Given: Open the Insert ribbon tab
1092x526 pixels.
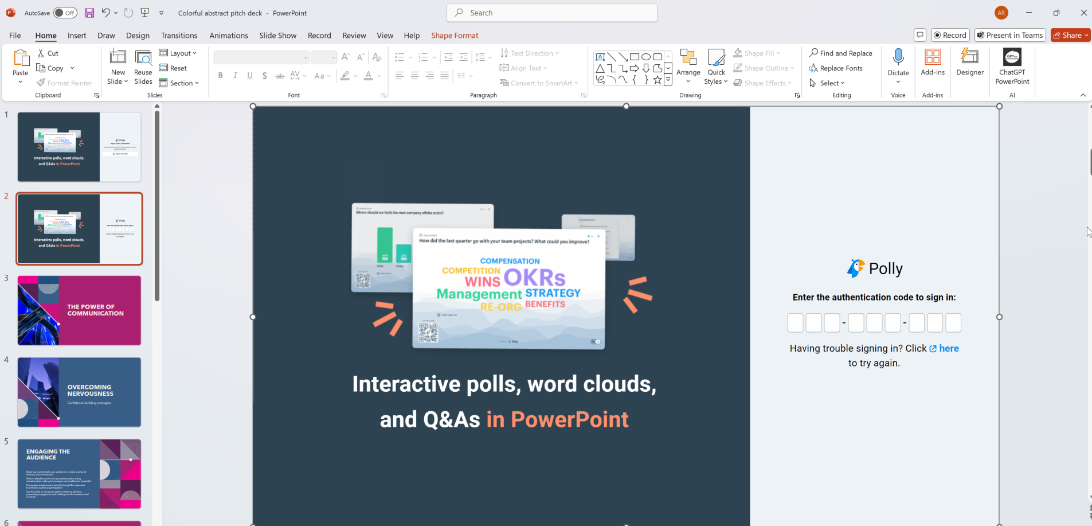Looking at the screenshot, I should point(77,35).
